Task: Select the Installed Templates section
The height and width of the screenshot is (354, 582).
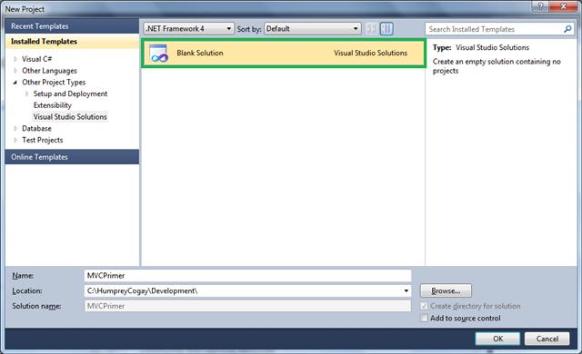Action: coord(72,42)
